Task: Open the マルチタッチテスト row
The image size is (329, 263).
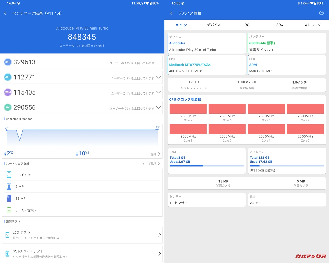Action: [x=82, y=253]
